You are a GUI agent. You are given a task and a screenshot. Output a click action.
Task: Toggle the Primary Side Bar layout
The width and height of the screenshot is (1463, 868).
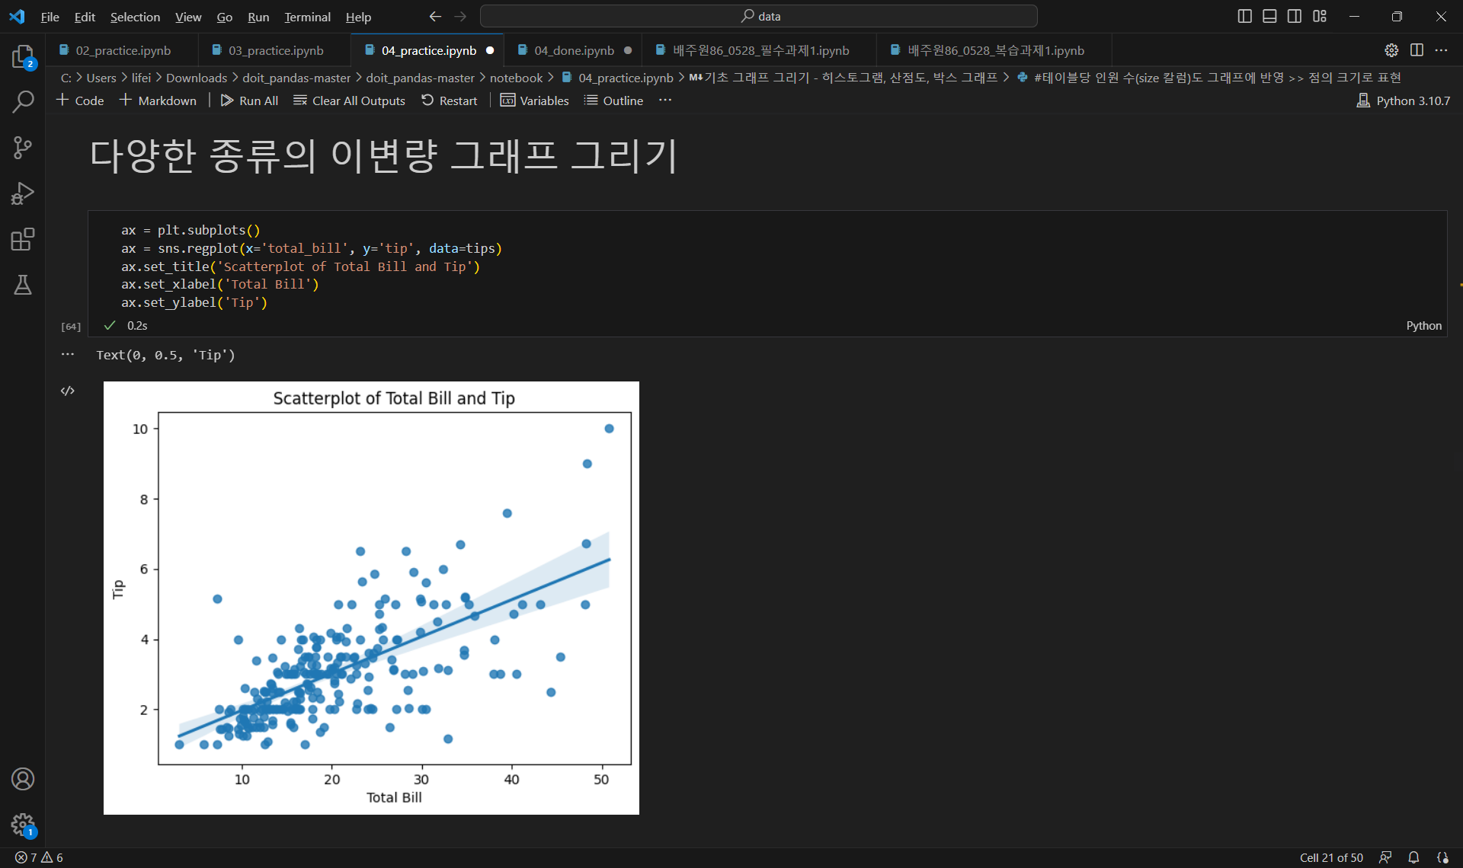(1244, 16)
